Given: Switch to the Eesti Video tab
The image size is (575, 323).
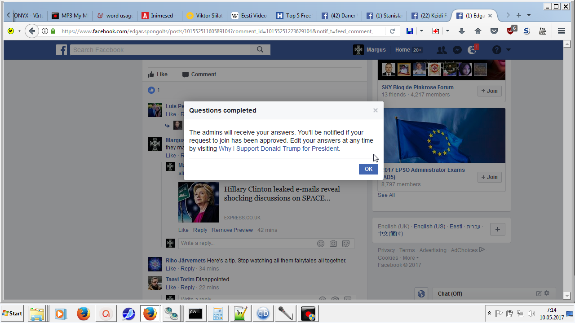Looking at the screenshot, I should click(x=249, y=15).
